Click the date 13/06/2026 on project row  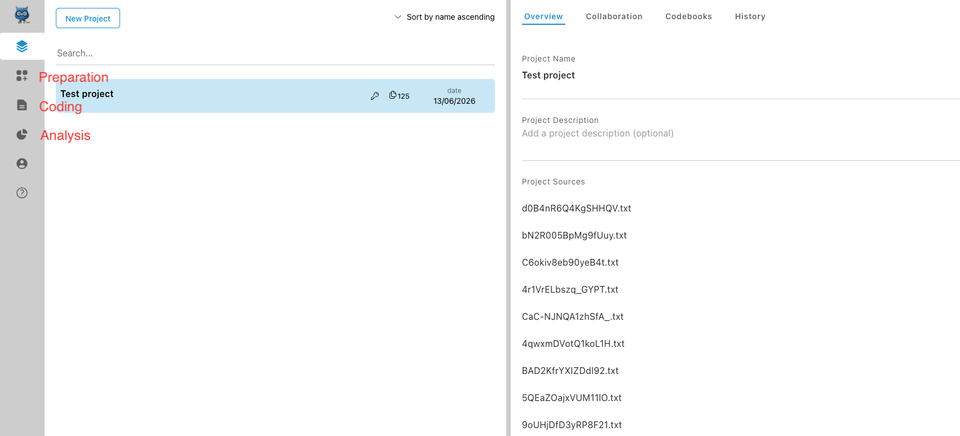[x=454, y=101]
